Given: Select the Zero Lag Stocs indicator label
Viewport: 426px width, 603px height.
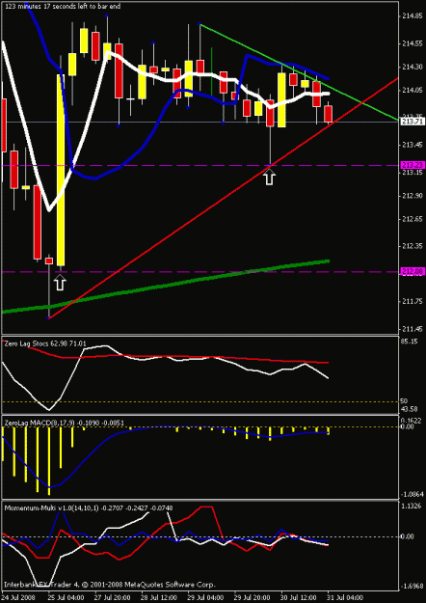Looking at the screenshot, I should (x=45, y=343).
